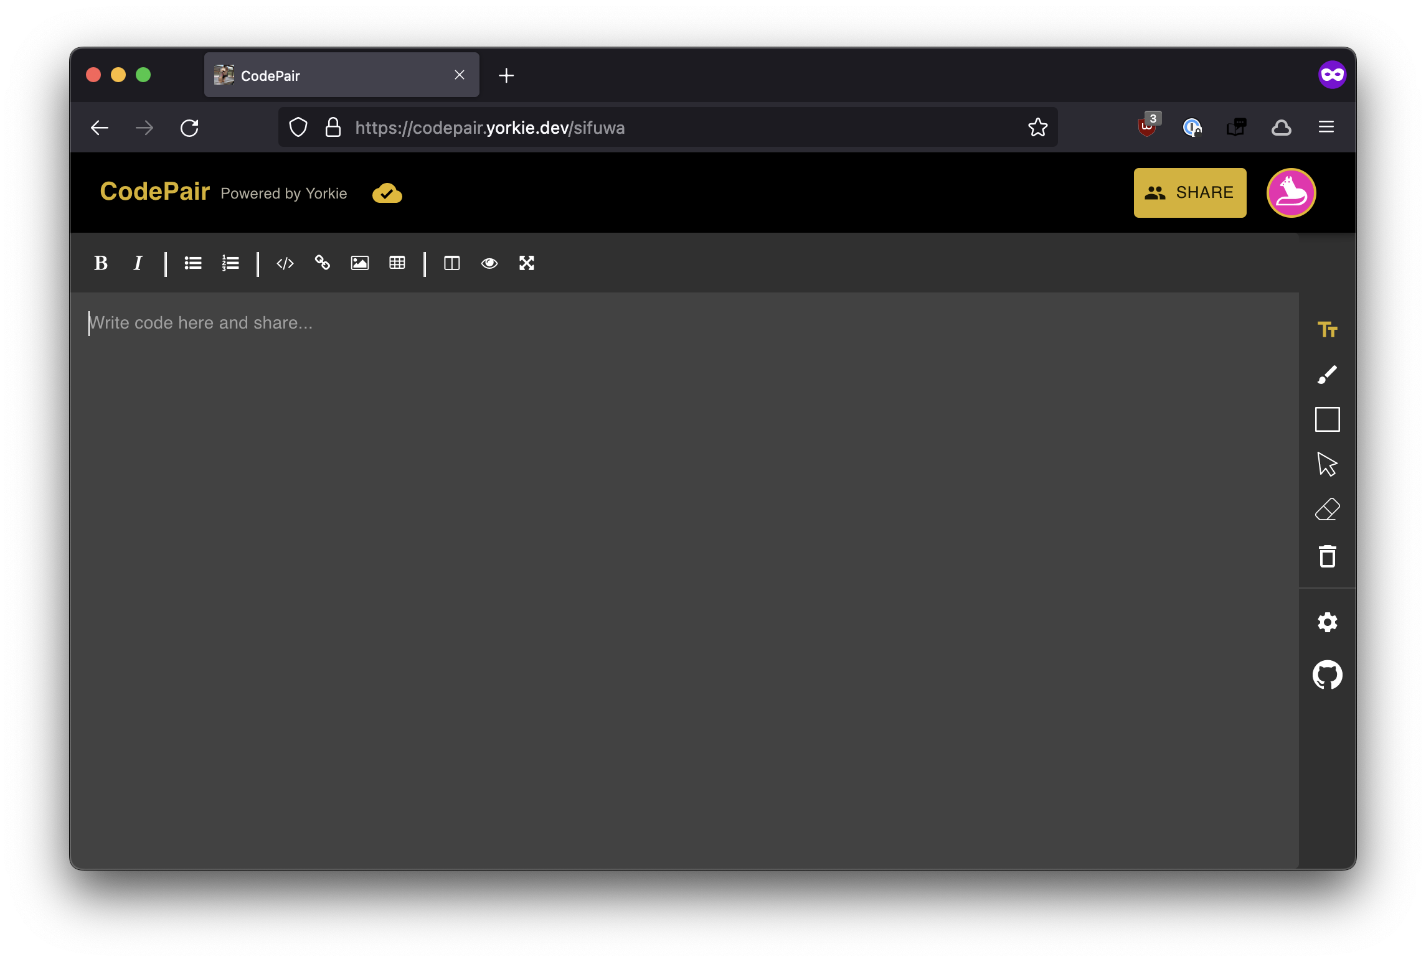Click the private browsing mask icon

(x=1332, y=75)
